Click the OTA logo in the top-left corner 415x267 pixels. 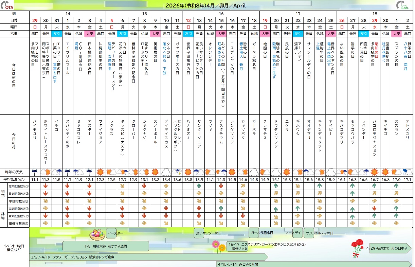pyautogui.click(x=7, y=6)
